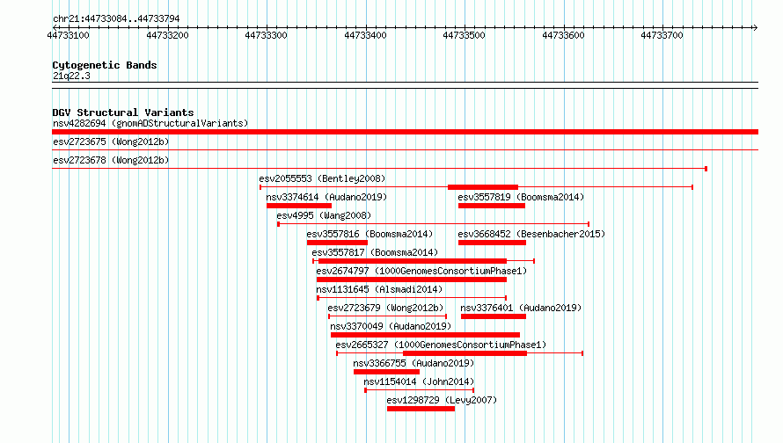Click the thin line glyph of nsv1154014

[419, 390]
